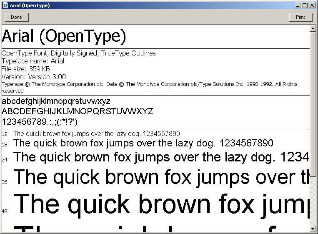Click the 'OpenType Font, Digitally Signed' line
Screen dimensions: 318x234
click(78, 53)
